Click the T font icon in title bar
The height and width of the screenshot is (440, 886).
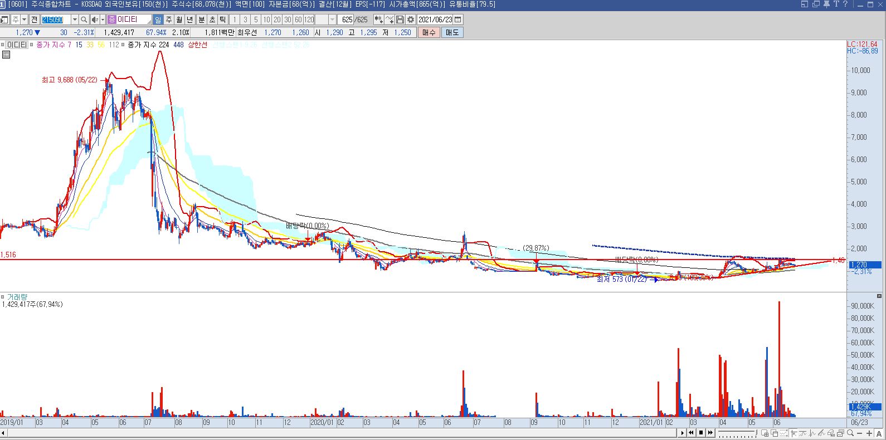click(836, 4)
